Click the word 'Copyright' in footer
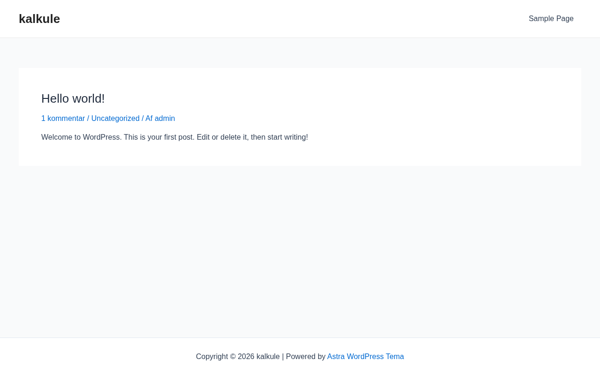 212,357
